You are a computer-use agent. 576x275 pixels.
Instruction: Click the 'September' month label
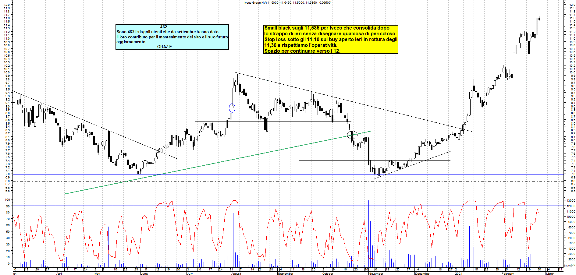(286, 273)
